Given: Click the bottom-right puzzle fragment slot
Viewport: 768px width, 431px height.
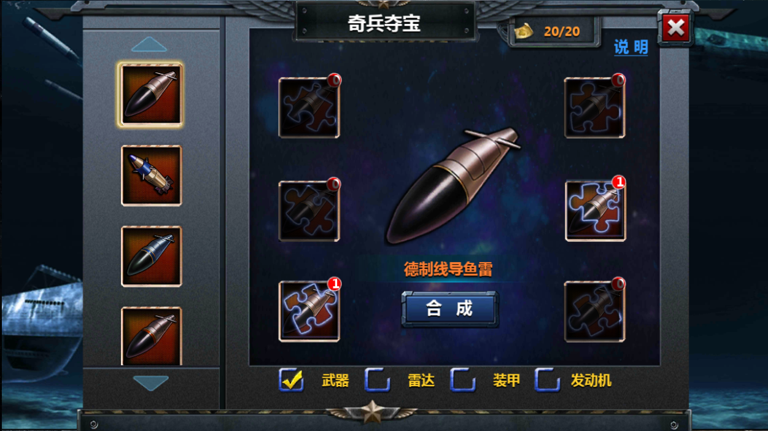Looking at the screenshot, I should [595, 311].
